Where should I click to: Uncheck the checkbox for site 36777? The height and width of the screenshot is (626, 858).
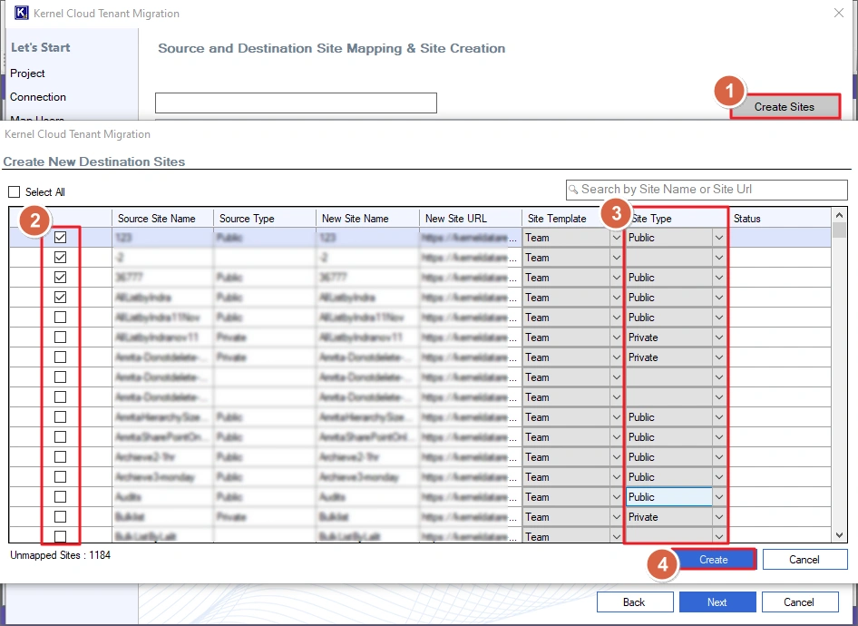[x=60, y=278]
